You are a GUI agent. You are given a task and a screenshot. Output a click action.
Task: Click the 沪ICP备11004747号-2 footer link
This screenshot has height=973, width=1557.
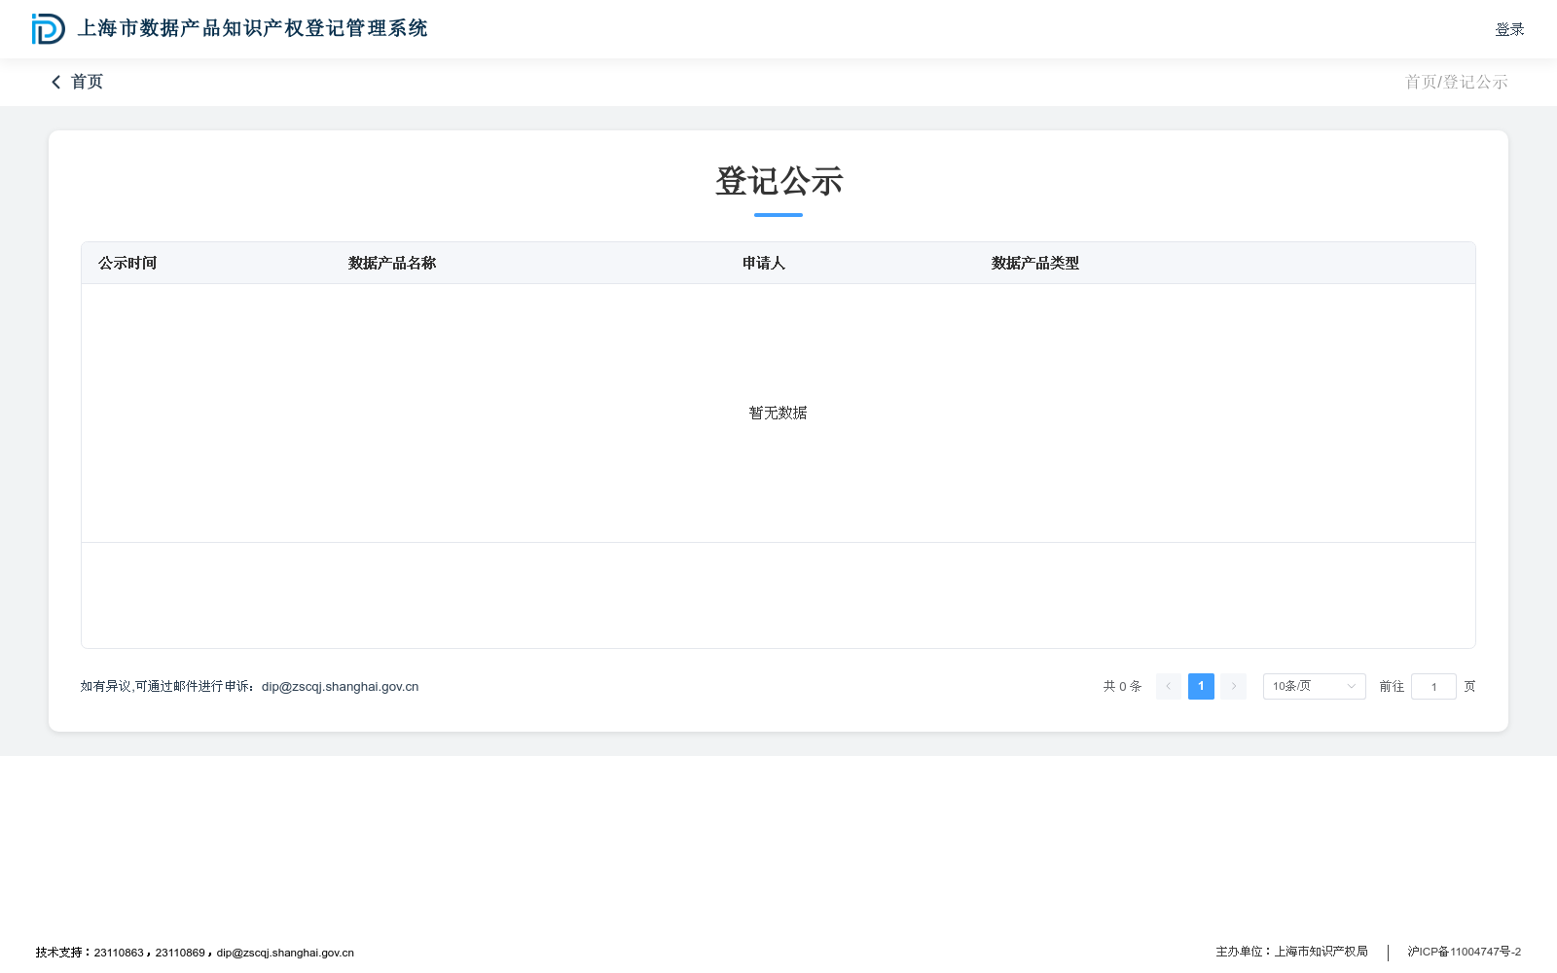(x=1464, y=952)
